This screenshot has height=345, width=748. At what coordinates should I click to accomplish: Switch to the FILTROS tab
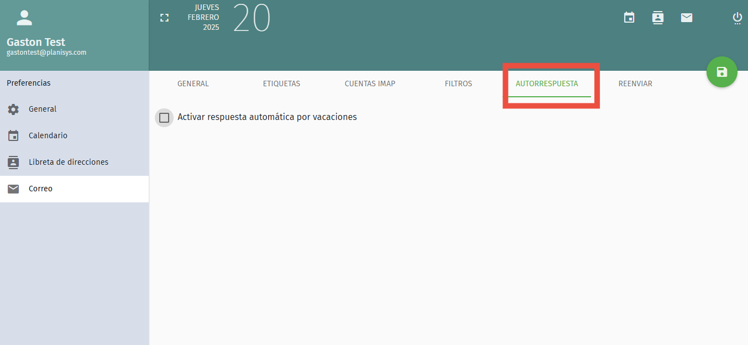pyautogui.click(x=458, y=83)
